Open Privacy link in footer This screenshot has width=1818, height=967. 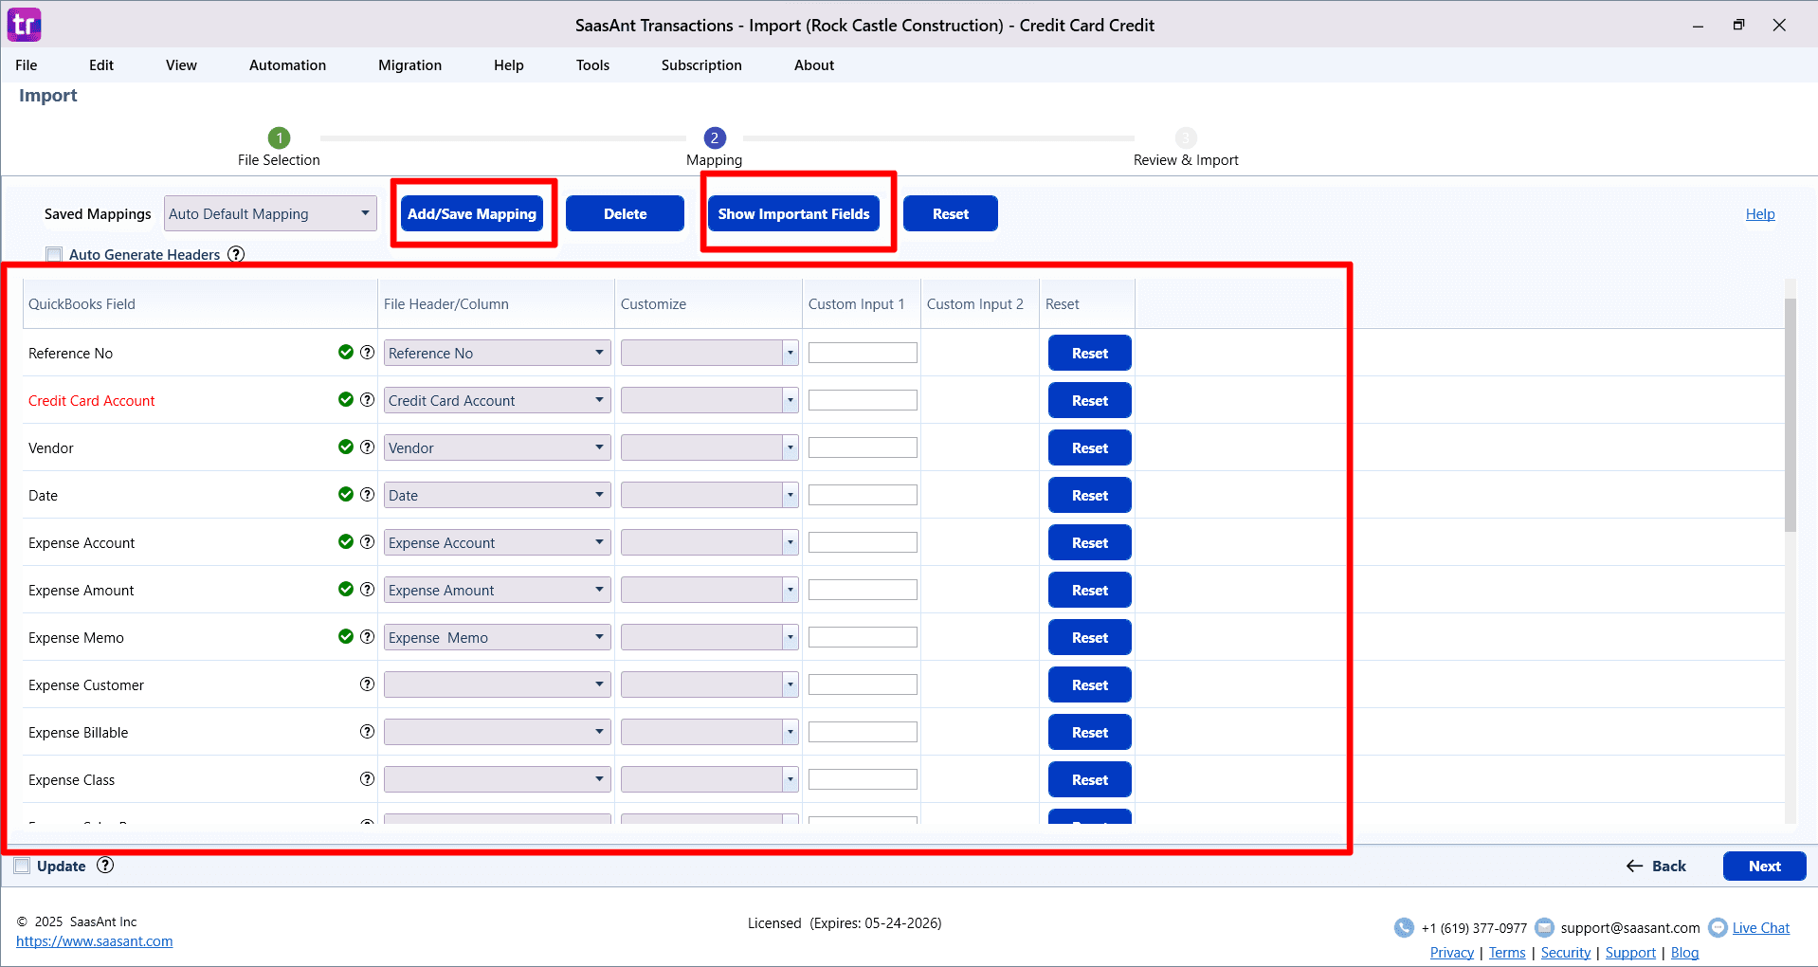(1451, 953)
